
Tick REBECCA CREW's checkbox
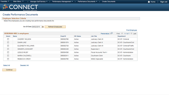tap(8, 59)
